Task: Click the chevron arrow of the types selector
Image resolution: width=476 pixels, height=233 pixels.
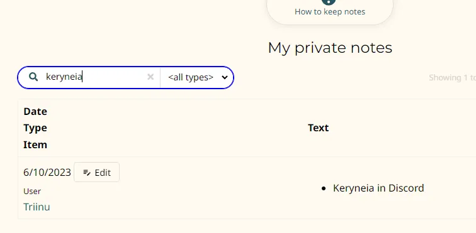Action: pyautogui.click(x=225, y=77)
